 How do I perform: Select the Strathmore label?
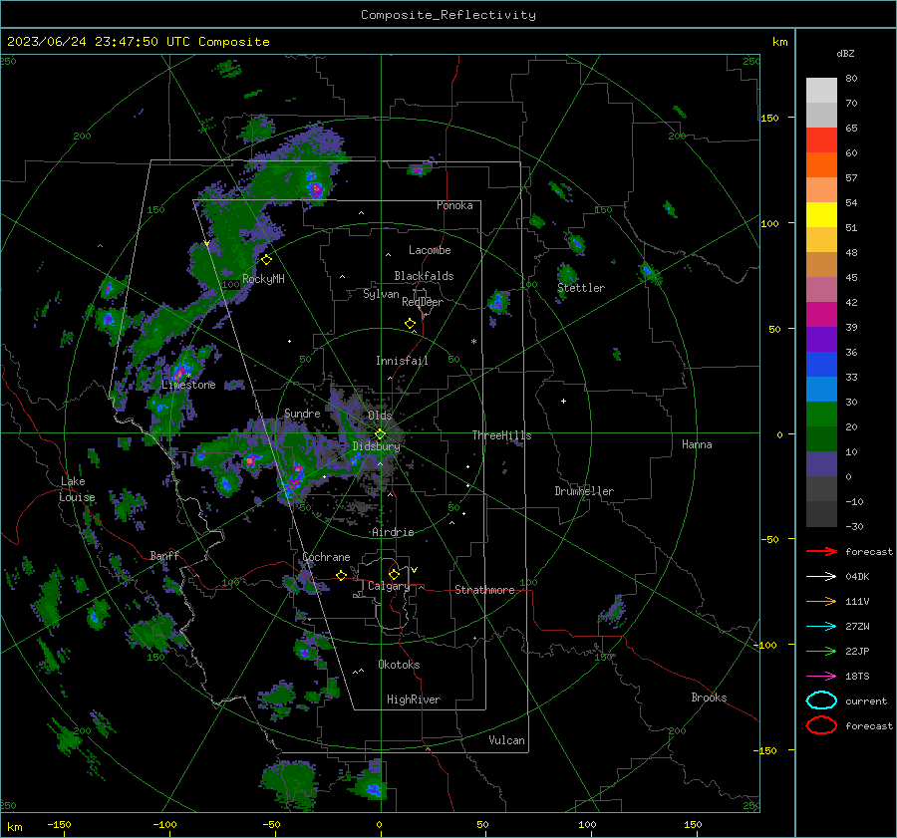click(x=484, y=590)
